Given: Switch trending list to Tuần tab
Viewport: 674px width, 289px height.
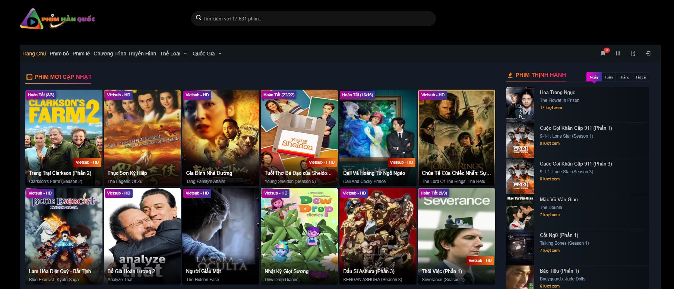Looking at the screenshot, I should pyautogui.click(x=608, y=77).
